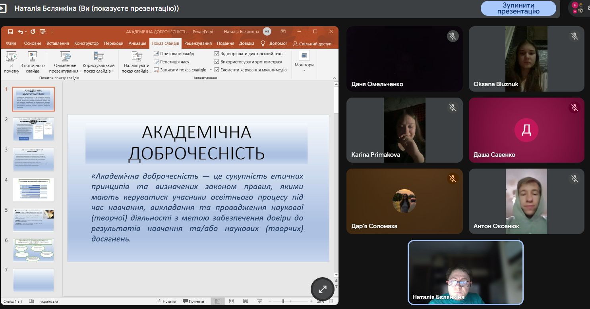Click the zoom slider in status bar
Screen dimensions: 590x309
pos(283,301)
